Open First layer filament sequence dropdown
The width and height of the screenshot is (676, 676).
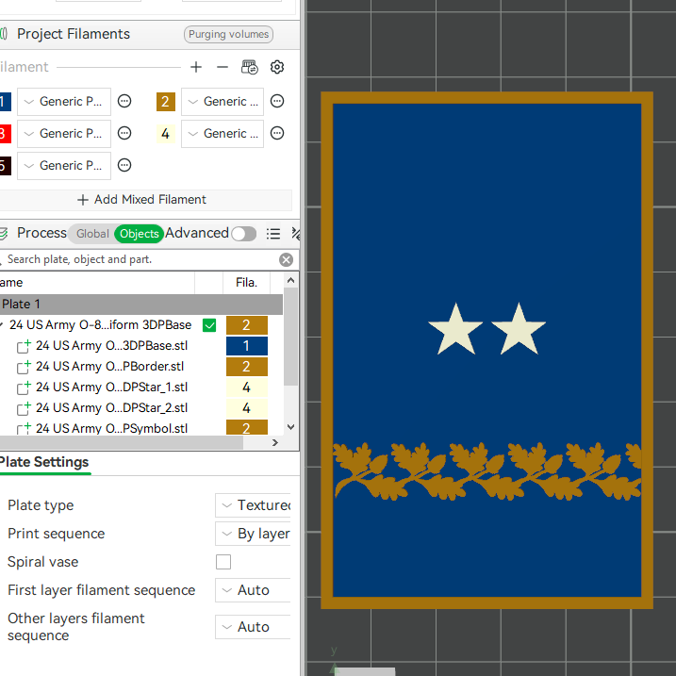coord(253,590)
